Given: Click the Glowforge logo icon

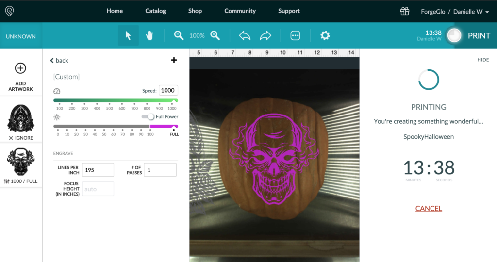Looking at the screenshot, I should (x=10, y=11).
